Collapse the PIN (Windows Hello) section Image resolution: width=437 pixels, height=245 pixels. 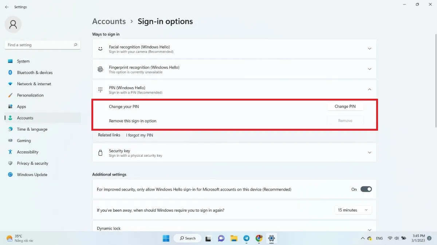tap(369, 89)
